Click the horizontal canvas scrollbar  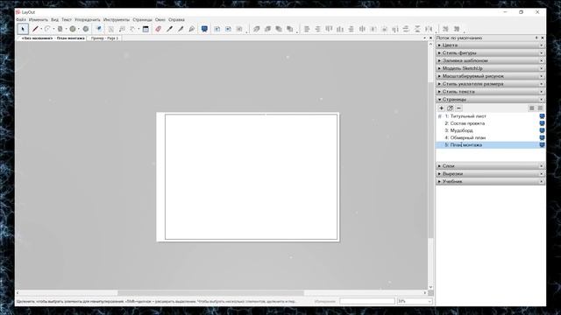click(210, 293)
